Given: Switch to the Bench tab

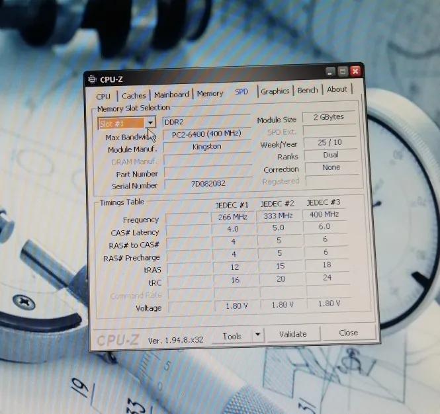Looking at the screenshot, I should point(308,91).
